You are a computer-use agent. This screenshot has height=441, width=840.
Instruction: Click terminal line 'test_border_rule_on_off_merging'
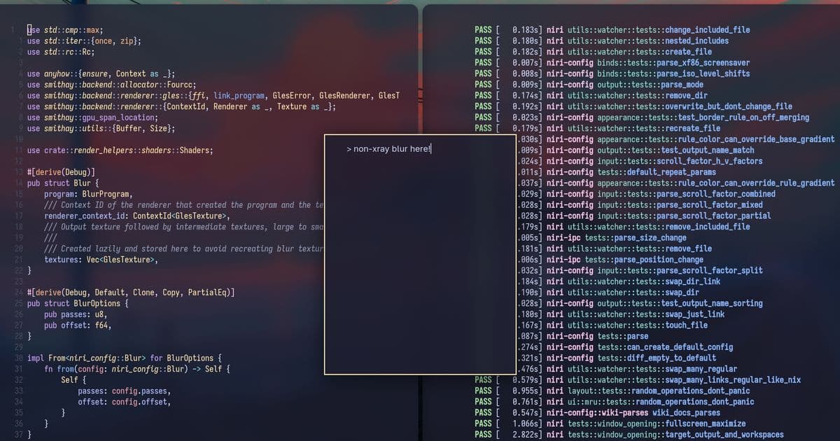[x=743, y=118]
